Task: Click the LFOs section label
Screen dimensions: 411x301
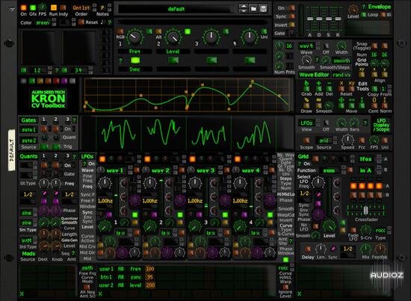Action: click(87, 156)
